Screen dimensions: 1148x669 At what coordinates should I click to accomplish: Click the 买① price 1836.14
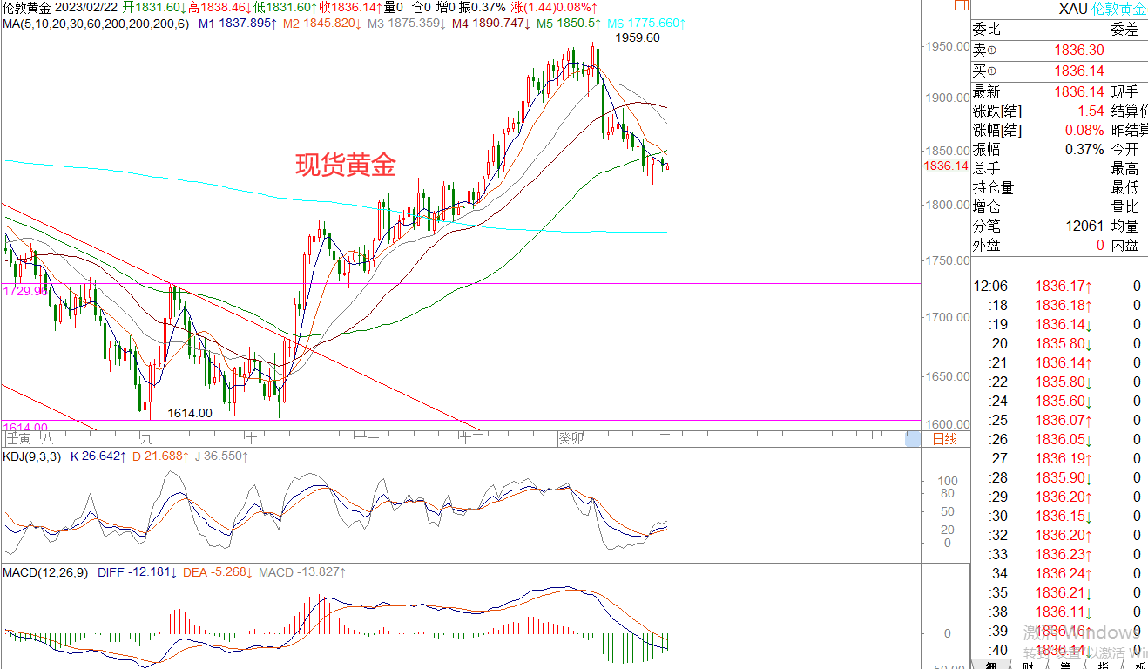(x=1079, y=71)
